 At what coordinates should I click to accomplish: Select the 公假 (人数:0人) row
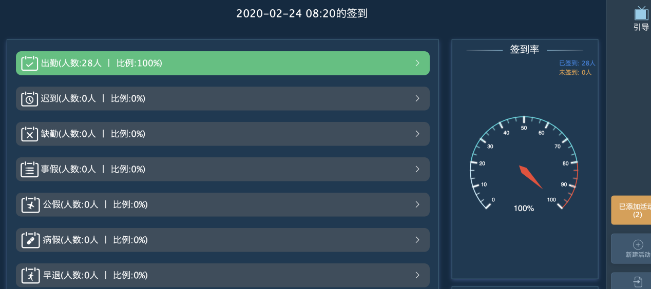223,205
